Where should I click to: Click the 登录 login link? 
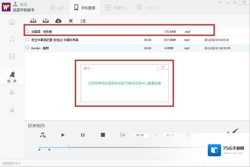(23, 4)
